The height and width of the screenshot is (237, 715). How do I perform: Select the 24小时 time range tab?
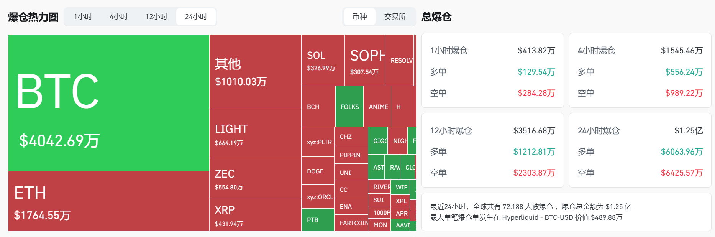point(196,17)
